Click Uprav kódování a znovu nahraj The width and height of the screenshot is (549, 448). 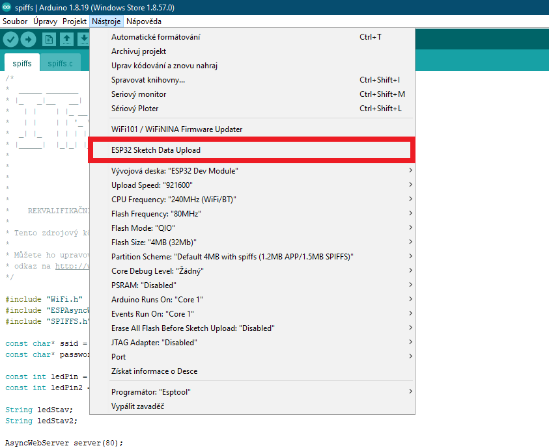pyautogui.click(x=252, y=66)
